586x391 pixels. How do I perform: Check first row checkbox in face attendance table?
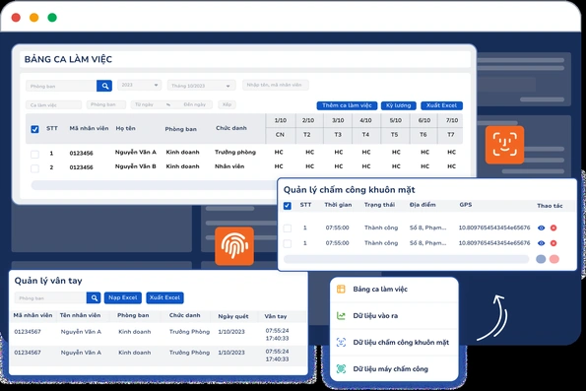(x=287, y=228)
